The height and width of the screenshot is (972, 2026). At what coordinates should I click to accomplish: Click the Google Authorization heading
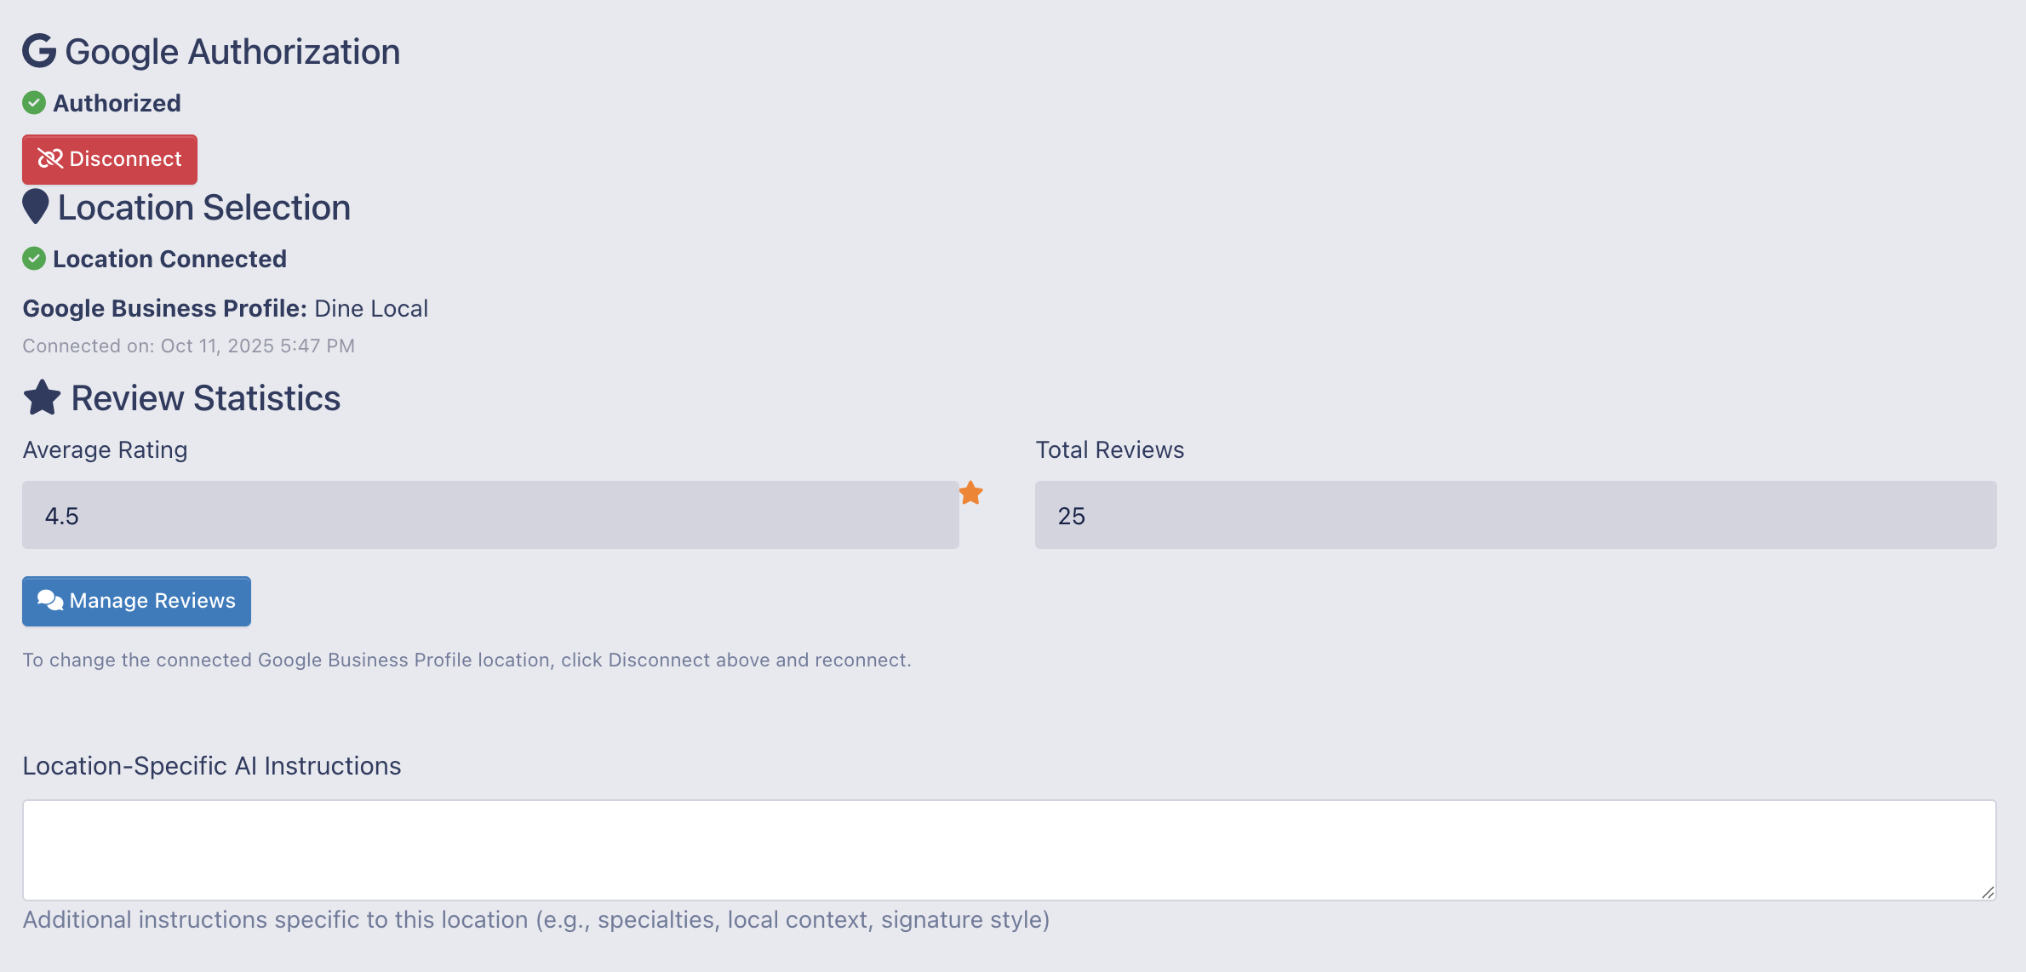point(232,52)
